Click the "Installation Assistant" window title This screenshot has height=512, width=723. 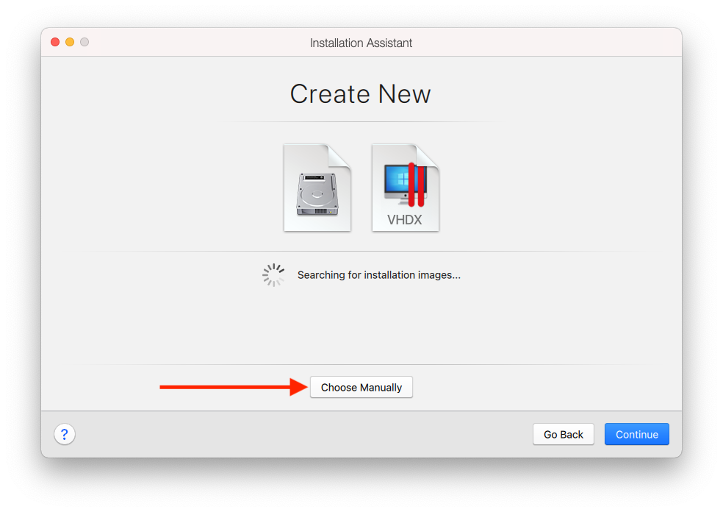coord(361,43)
